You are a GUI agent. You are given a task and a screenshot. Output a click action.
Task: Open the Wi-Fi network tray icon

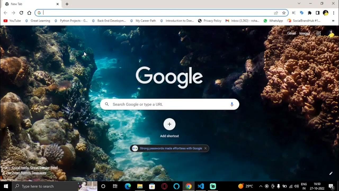pyautogui.click(x=291, y=186)
